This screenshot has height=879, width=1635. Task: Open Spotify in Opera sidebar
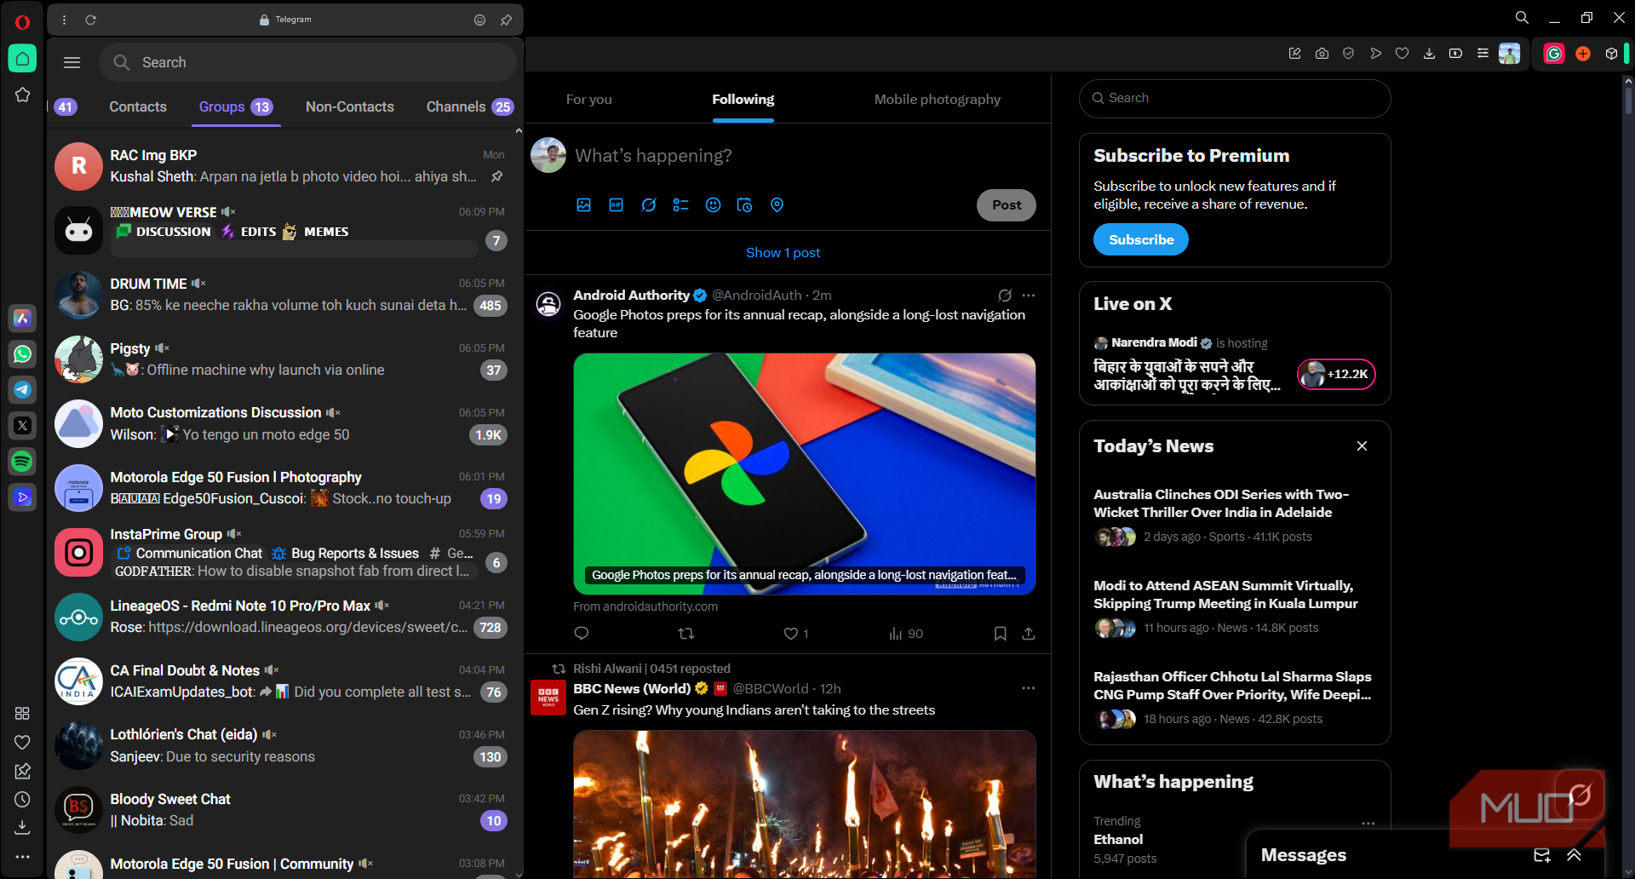[x=22, y=461]
